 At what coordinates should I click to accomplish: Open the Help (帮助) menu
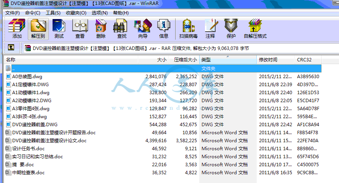tap(121, 13)
